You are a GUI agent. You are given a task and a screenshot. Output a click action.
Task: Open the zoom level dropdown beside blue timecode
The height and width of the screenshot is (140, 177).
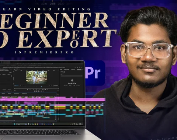pyautogui.click(x=21, y=85)
